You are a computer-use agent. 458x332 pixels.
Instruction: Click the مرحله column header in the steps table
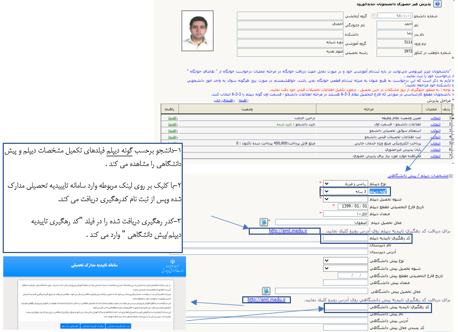tap(369, 109)
